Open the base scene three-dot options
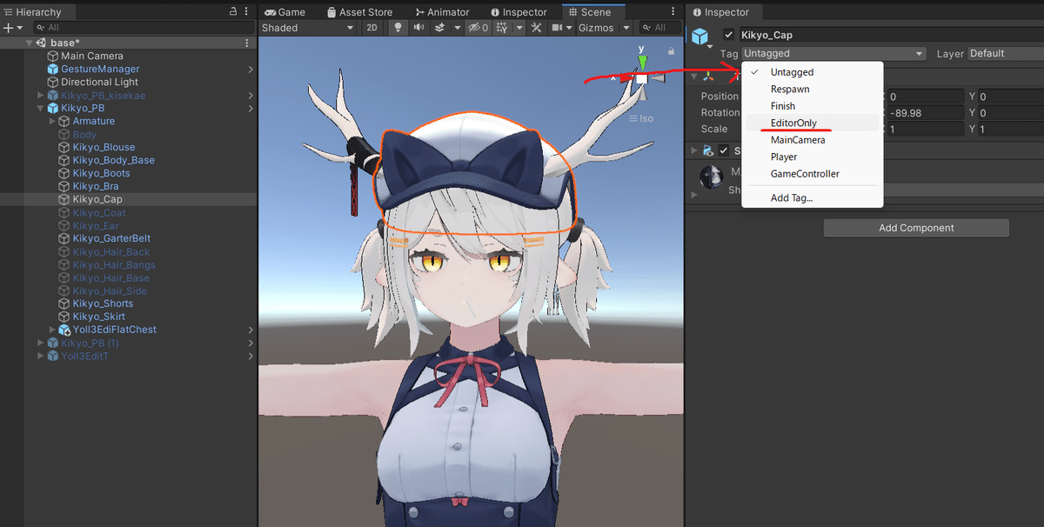Viewport: 1044px width, 527px height. tap(247, 43)
